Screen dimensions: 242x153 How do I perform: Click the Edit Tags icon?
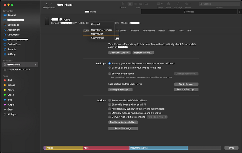pyautogui.click(x=178, y=4)
